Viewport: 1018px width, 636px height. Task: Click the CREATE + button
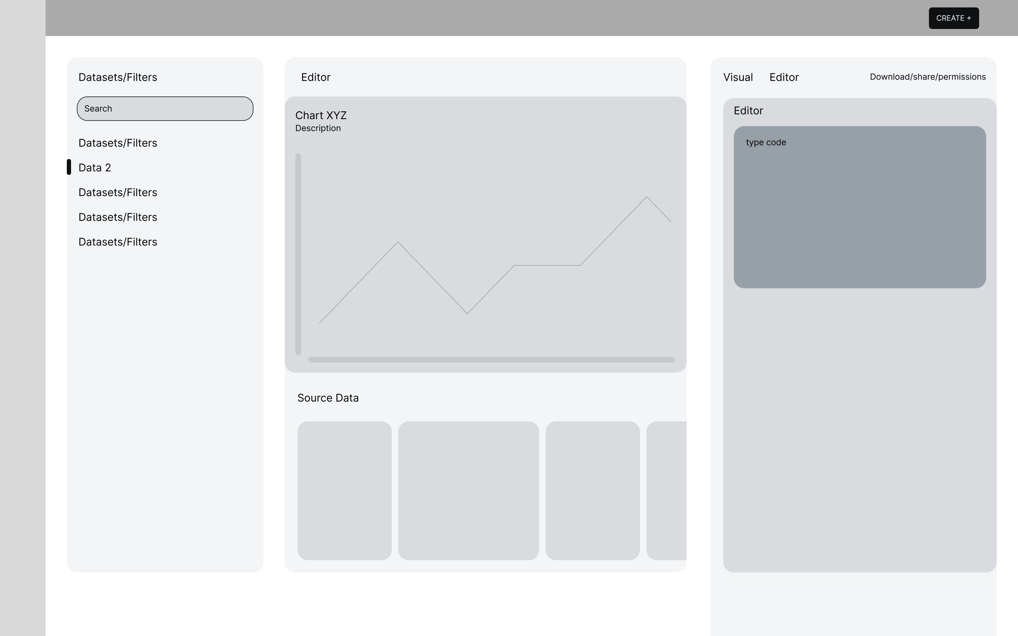coord(953,18)
